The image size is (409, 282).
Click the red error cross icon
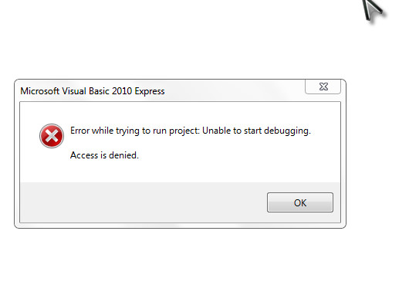tap(52, 136)
